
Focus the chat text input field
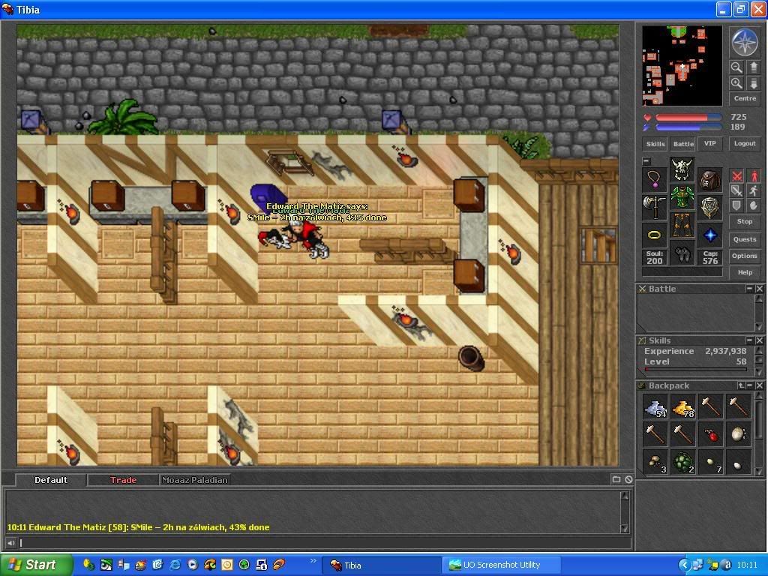click(324, 543)
